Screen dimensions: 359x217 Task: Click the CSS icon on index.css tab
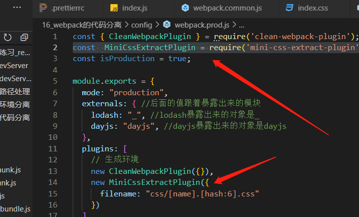pyautogui.click(x=289, y=8)
